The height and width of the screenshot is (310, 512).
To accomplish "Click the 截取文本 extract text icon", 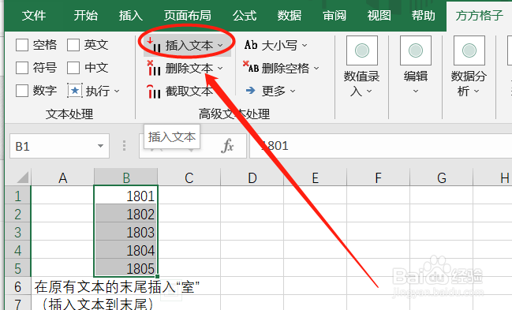I will (x=154, y=92).
